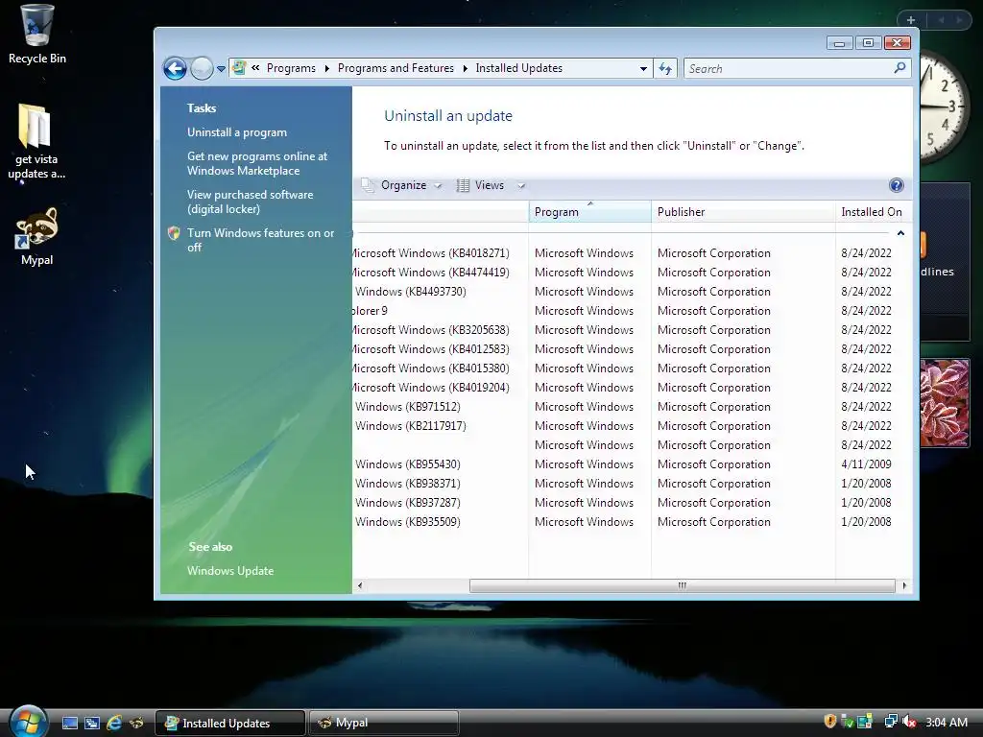Open View purchased software (digital locker)
983x737 pixels.
point(250,202)
